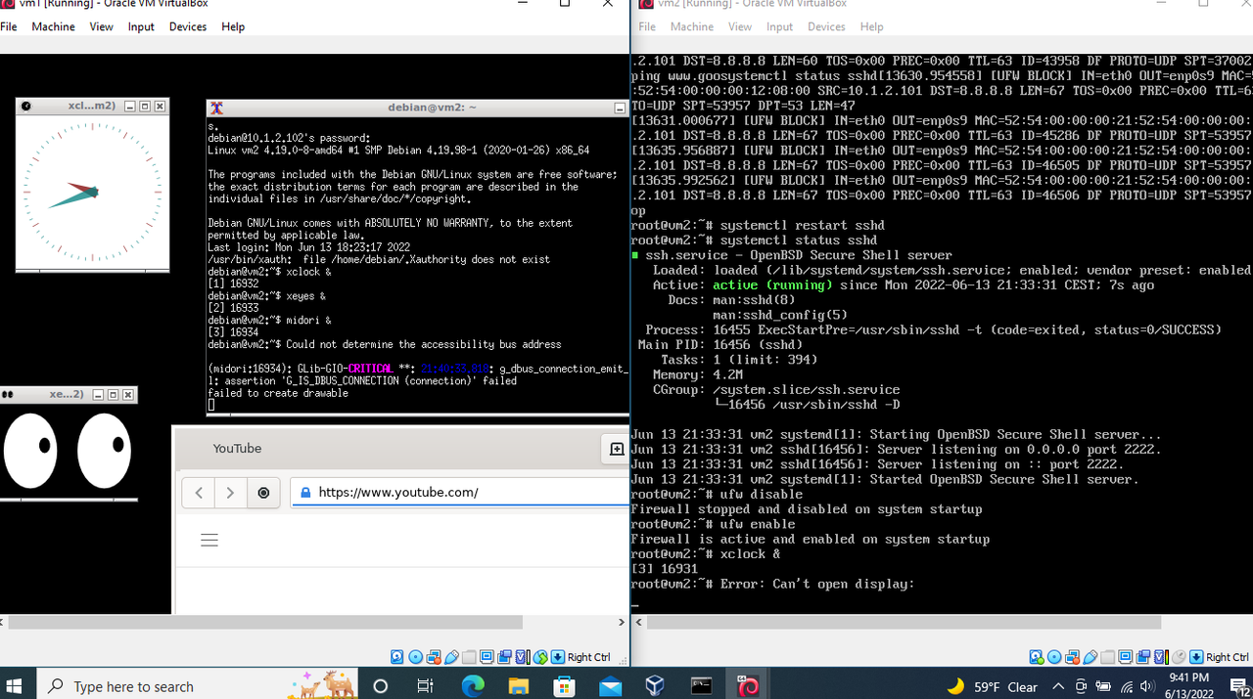Click hard disk activity icon in vm1 status bar
The height and width of the screenshot is (699, 1253).
click(x=397, y=657)
